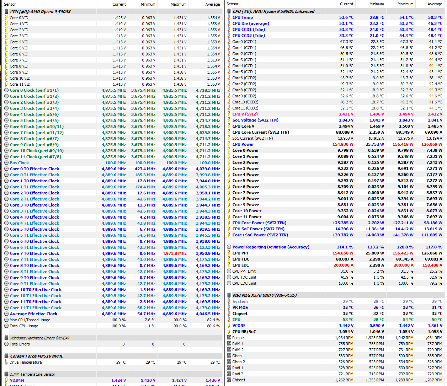Click the thermometer icon beside Drive Temperature
The width and height of the screenshot is (447, 386).
pos(6,362)
